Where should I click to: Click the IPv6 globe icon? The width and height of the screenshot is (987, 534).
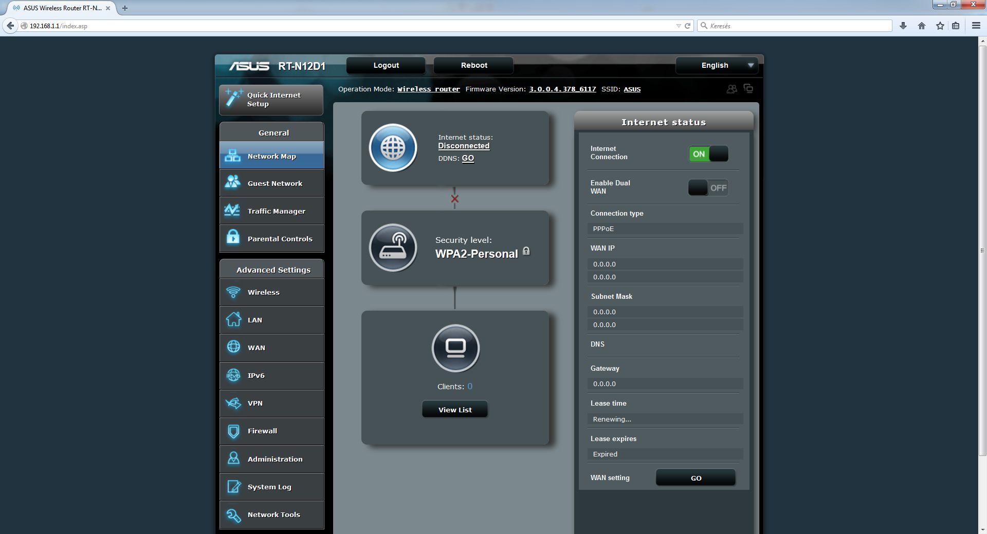click(233, 375)
